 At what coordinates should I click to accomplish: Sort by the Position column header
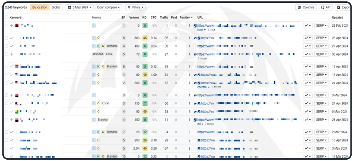point(186,17)
